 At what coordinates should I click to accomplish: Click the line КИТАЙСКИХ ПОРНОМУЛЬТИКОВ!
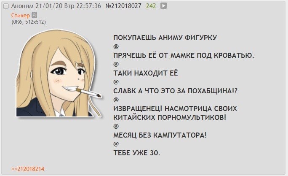[x=170, y=117]
